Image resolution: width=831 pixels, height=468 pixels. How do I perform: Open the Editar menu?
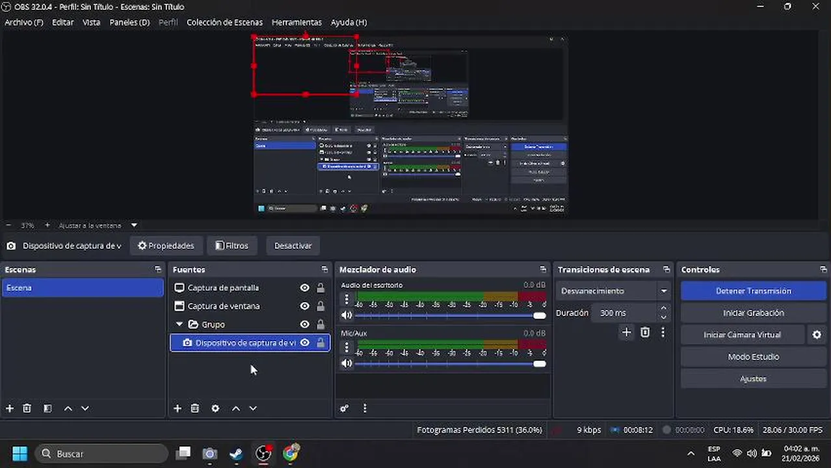62,22
